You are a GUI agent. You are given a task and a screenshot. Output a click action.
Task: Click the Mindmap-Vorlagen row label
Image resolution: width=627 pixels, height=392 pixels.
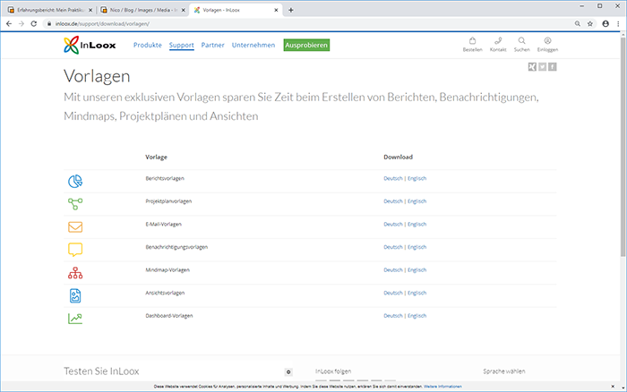(x=167, y=270)
